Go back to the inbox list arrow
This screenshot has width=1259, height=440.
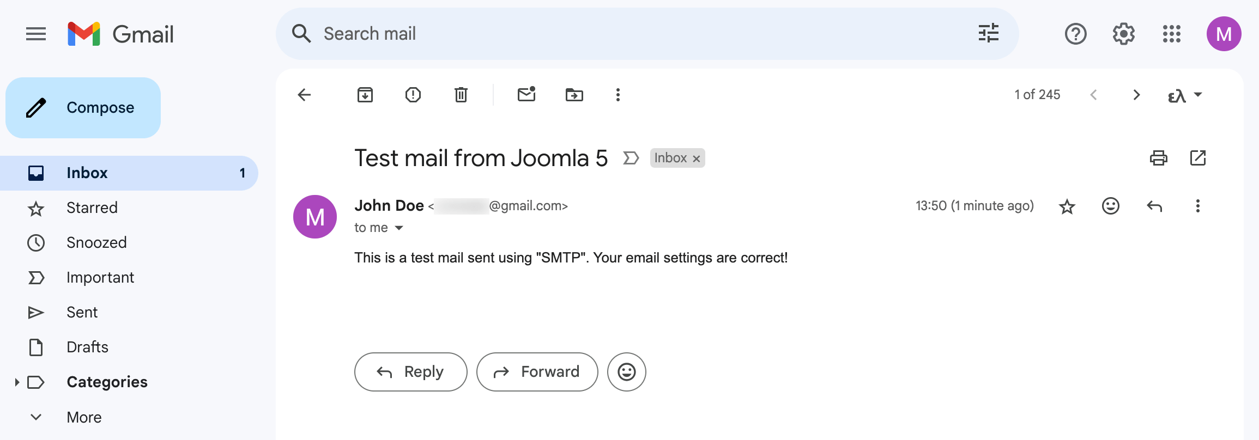click(x=304, y=95)
